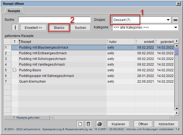This screenshot has width=183, height=135.
Task: Select the Quark-Eierkuchen recipe row
Action: [x=62, y=82]
